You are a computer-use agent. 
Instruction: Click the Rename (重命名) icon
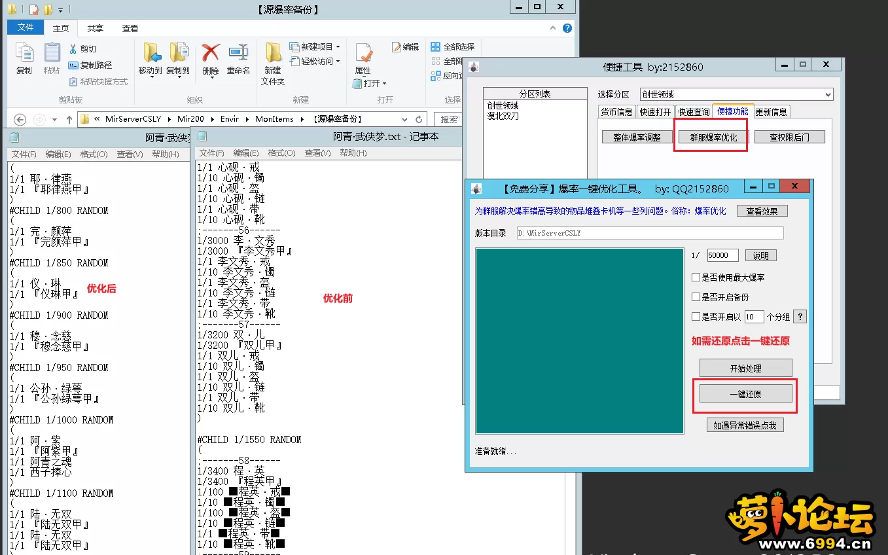tap(238, 52)
